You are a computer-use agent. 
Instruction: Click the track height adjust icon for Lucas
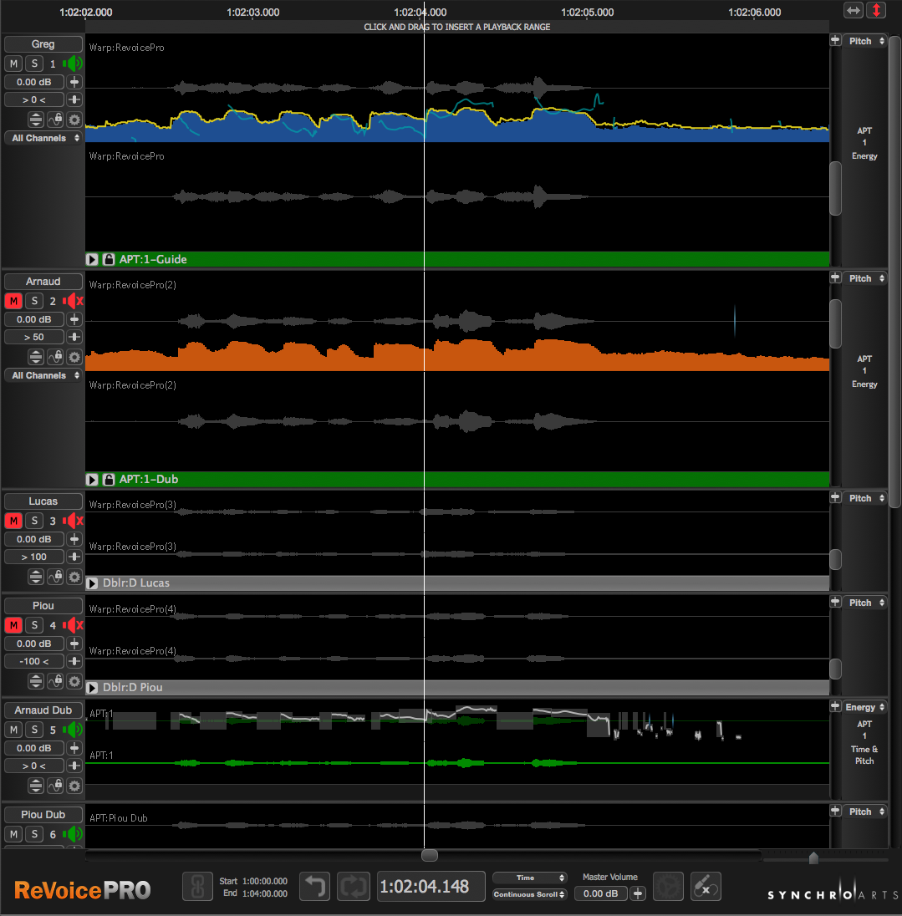pos(35,577)
